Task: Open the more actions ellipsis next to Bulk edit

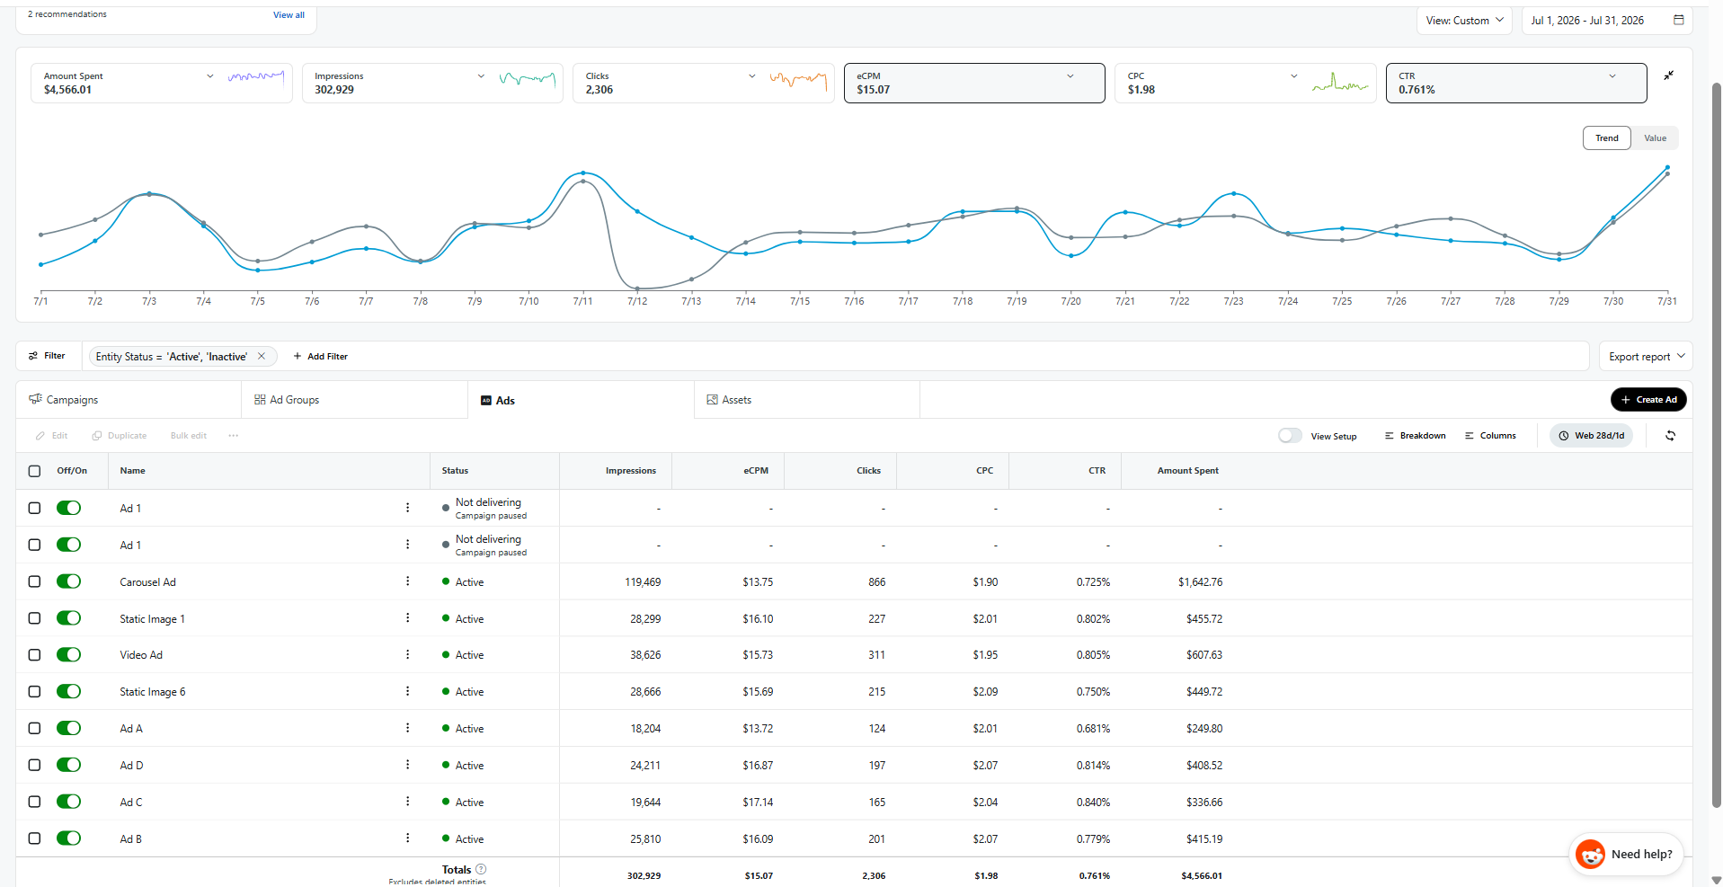Action: pyautogui.click(x=234, y=436)
